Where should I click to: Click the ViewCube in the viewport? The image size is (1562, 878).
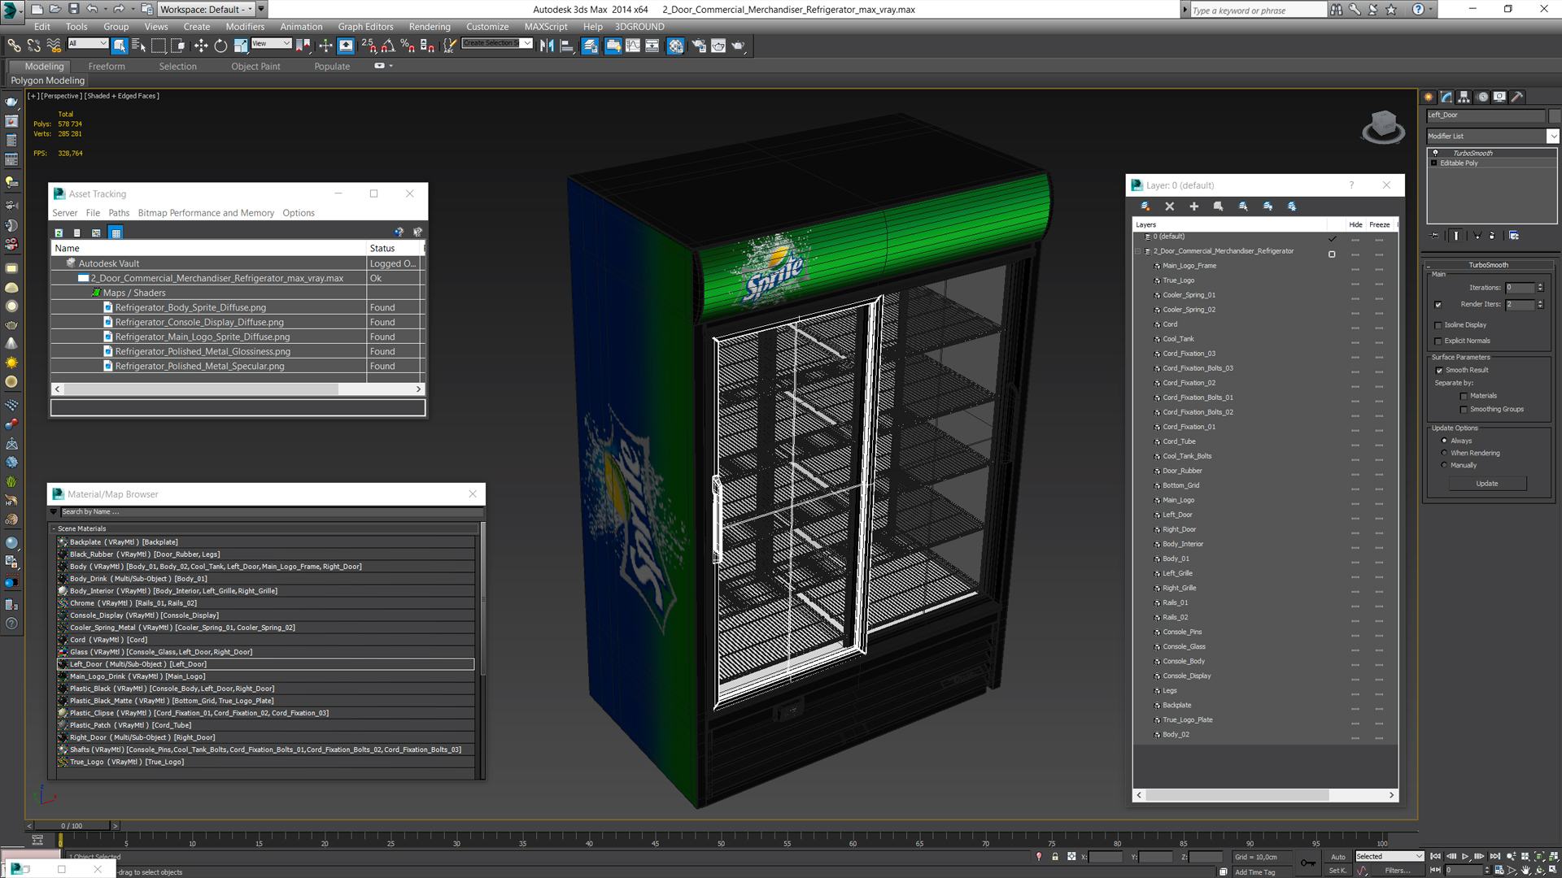[1383, 127]
